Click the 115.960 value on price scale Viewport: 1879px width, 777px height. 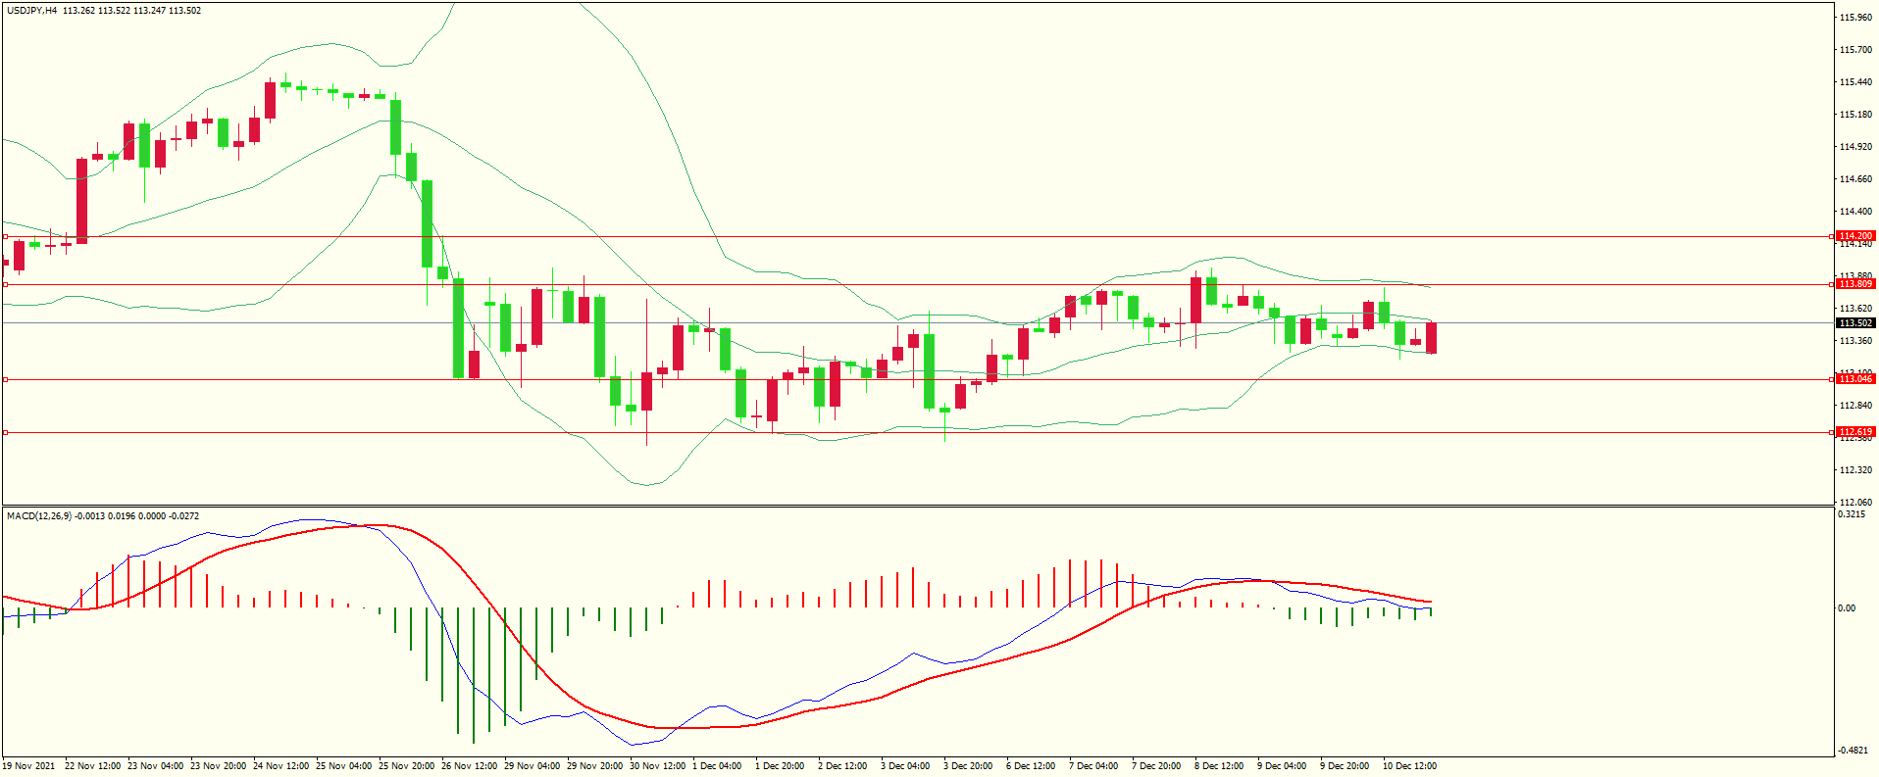click(1855, 18)
